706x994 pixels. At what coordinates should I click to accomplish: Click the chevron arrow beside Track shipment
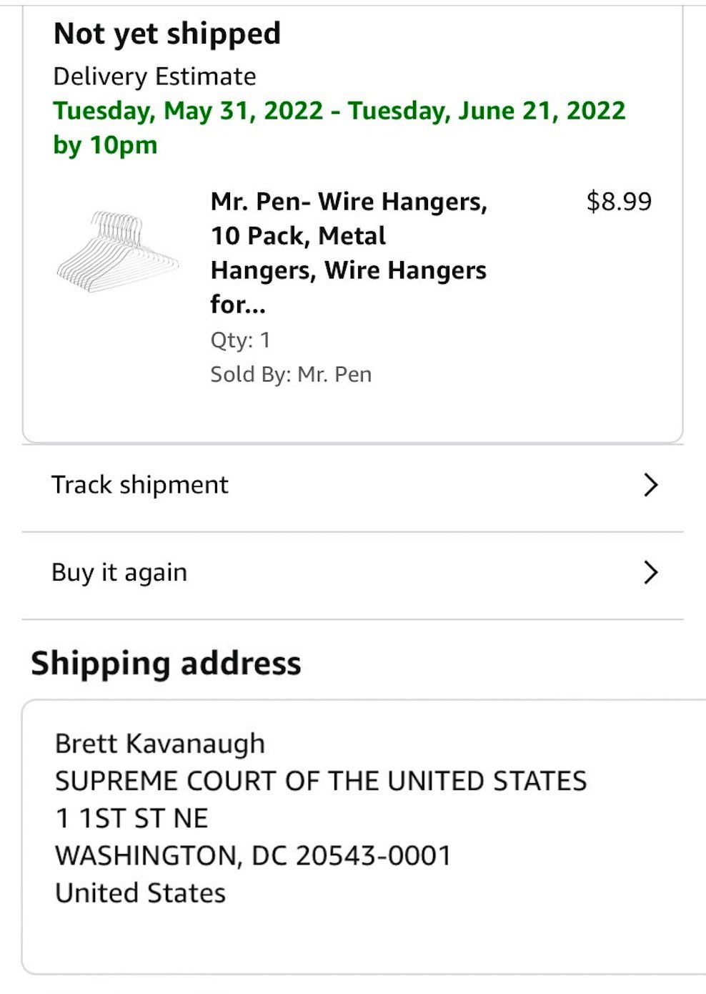(650, 485)
